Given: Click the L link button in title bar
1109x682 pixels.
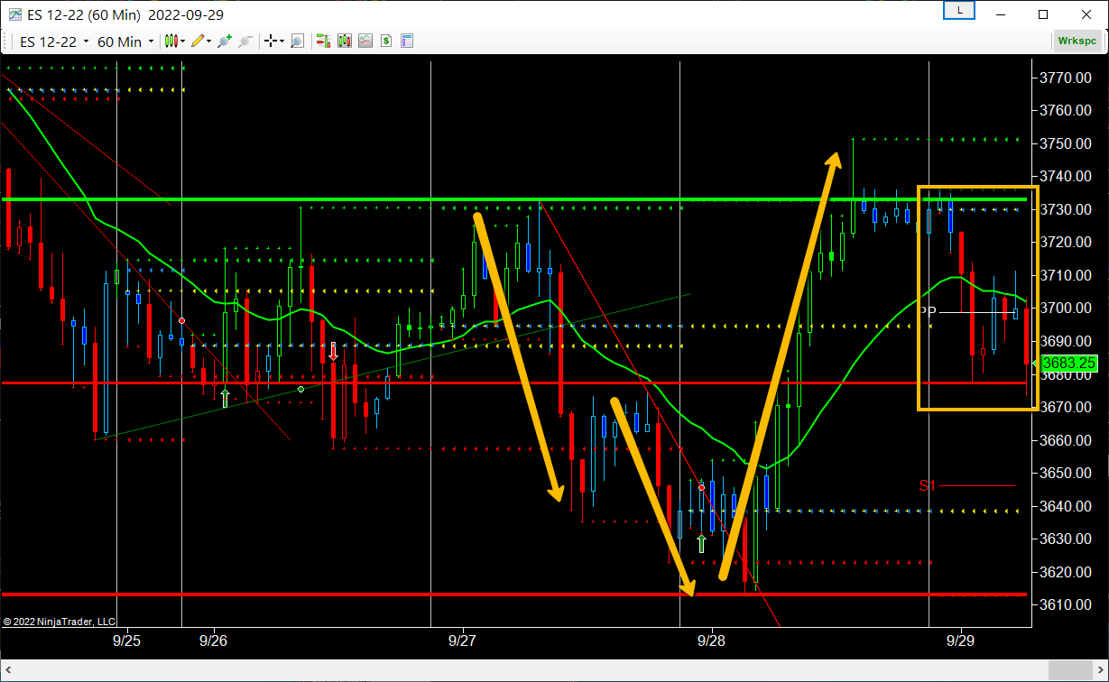Looking at the screenshot, I should point(958,11).
